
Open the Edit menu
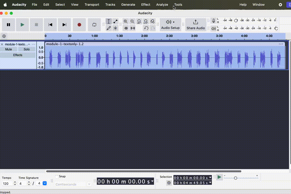click(x=46, y=5)
